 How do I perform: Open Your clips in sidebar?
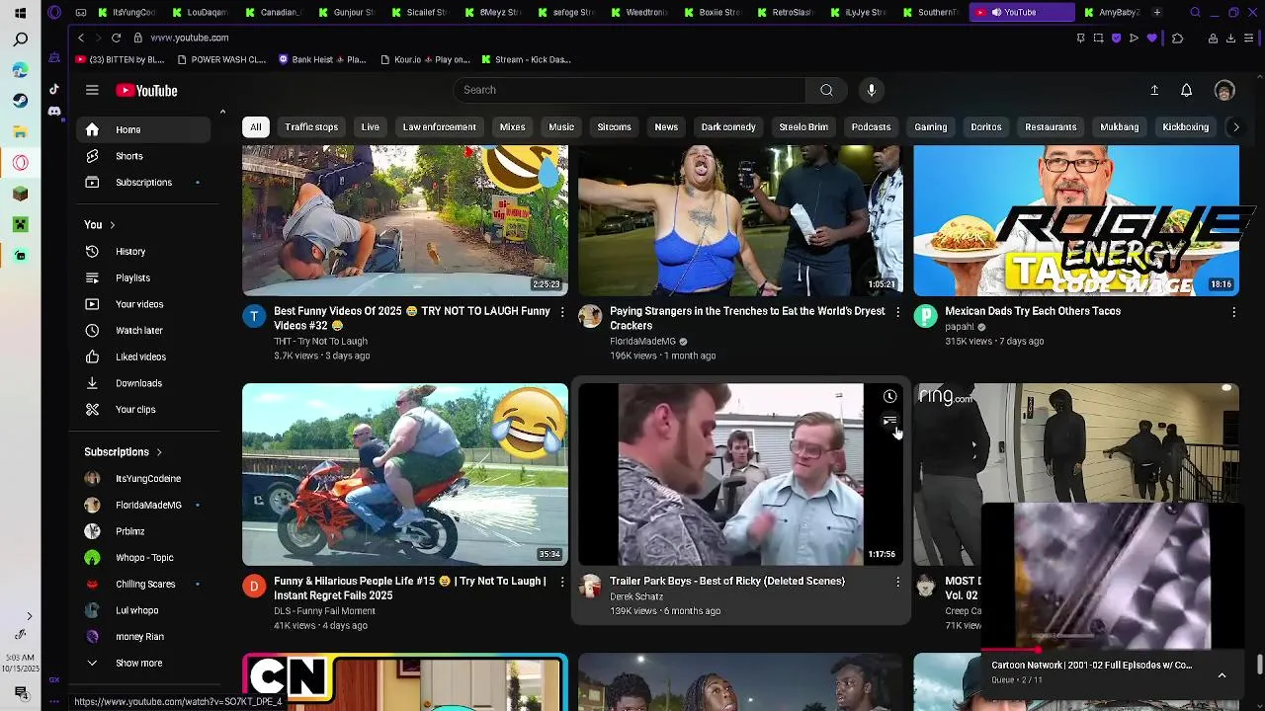tap(143, 410)
